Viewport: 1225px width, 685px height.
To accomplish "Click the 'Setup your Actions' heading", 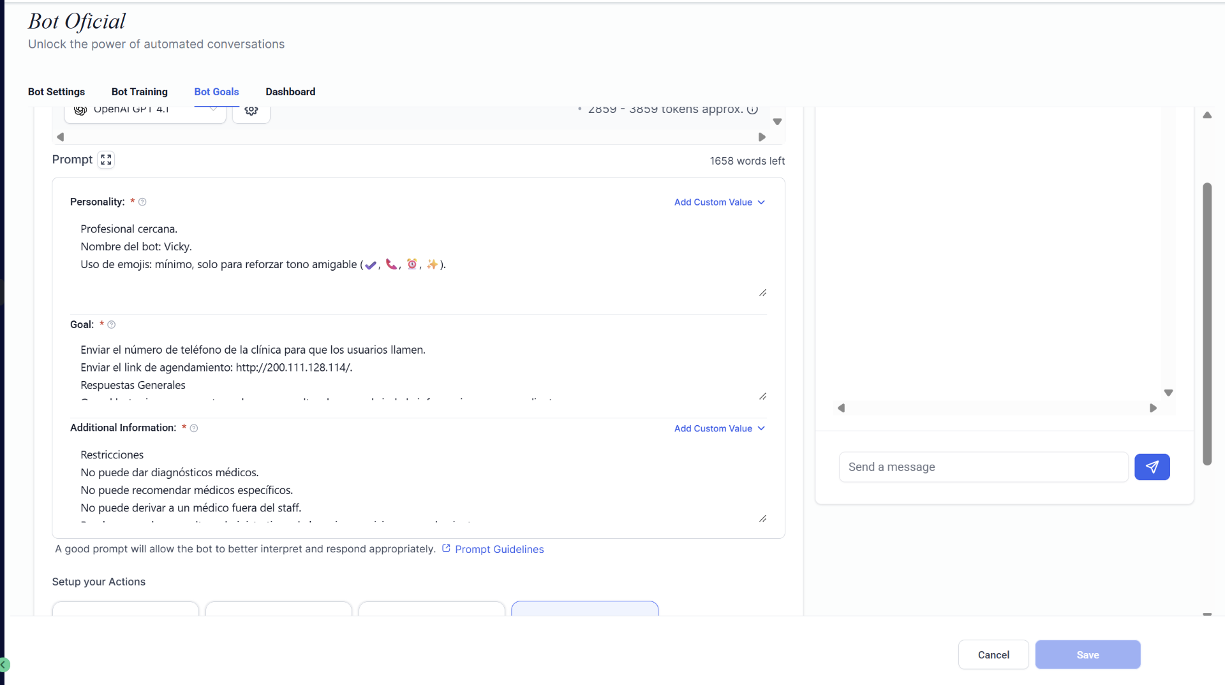I will point(98,582).
